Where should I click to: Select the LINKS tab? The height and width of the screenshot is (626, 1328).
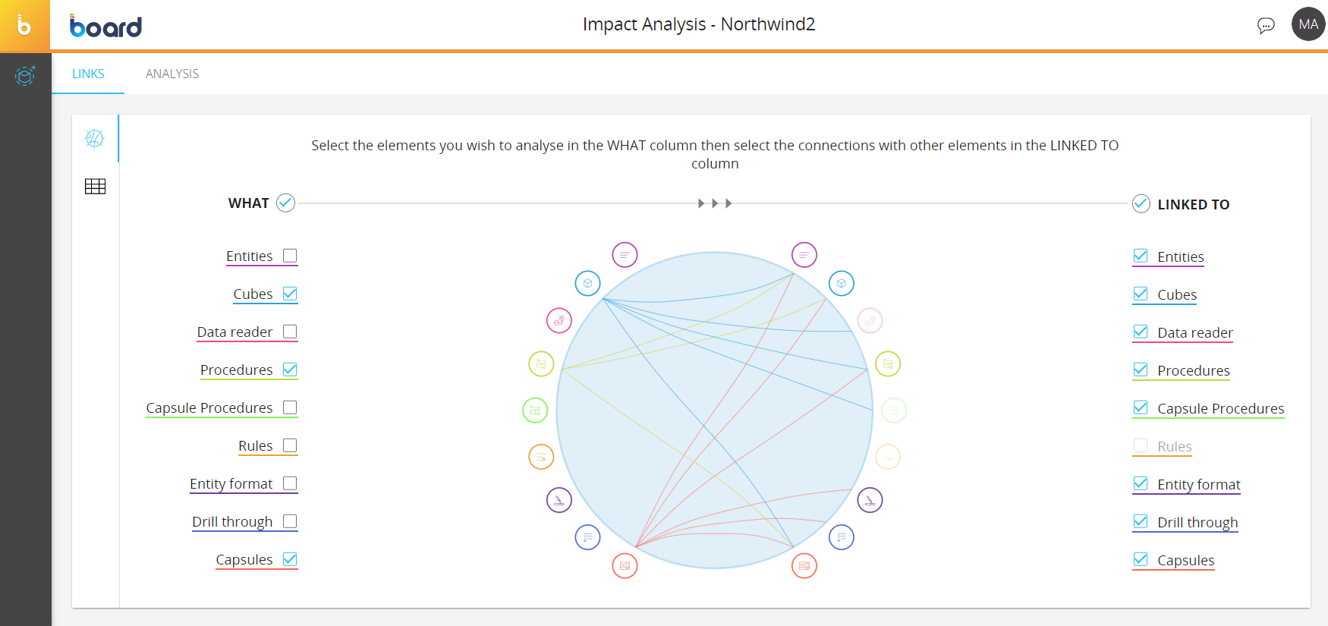pos(88,74)
